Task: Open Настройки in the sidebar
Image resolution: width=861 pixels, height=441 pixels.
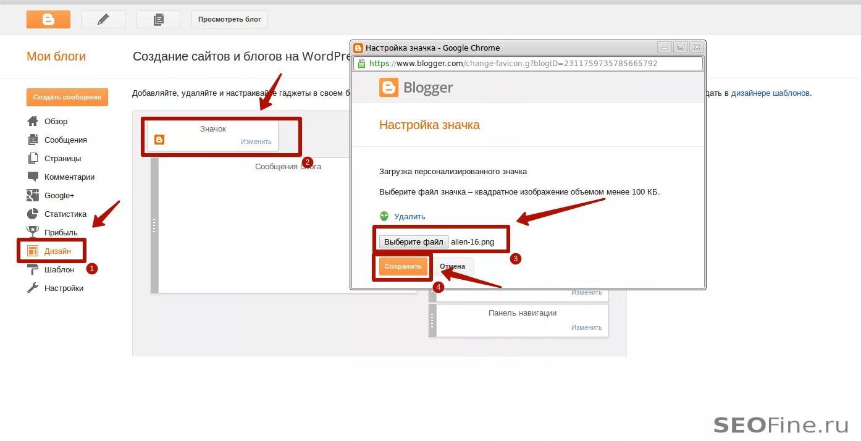Action: pos(64,288)
